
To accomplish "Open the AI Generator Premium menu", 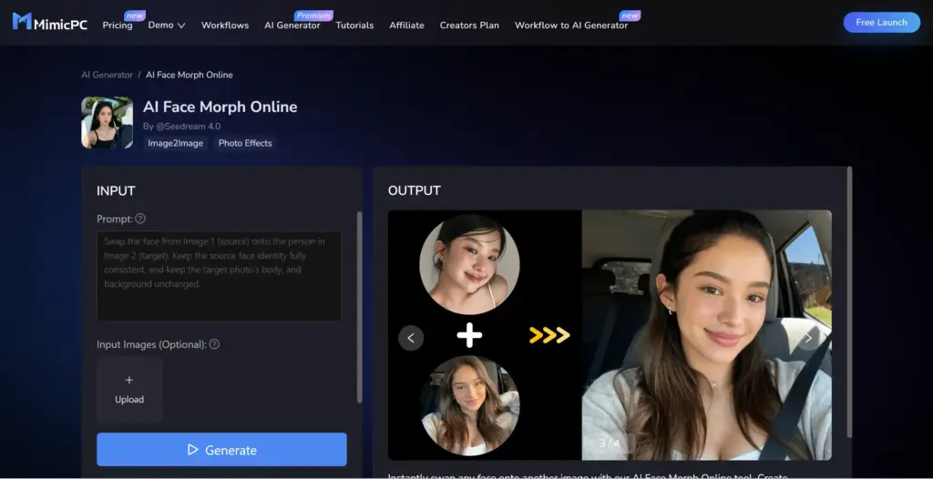I will point(292,25).
